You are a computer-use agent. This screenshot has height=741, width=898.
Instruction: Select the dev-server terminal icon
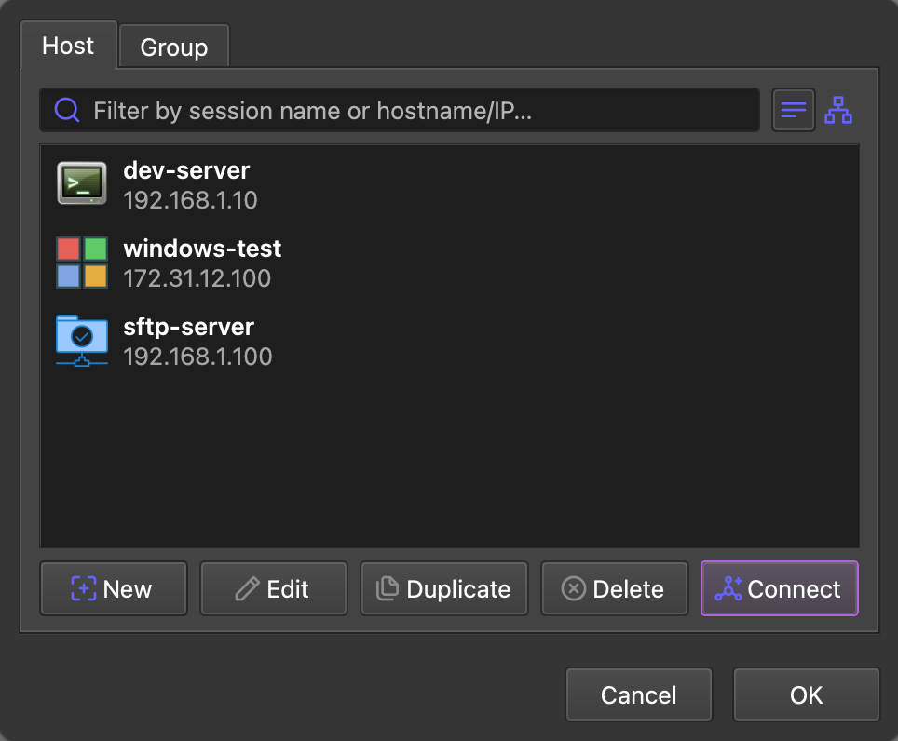tap(82, 183)
